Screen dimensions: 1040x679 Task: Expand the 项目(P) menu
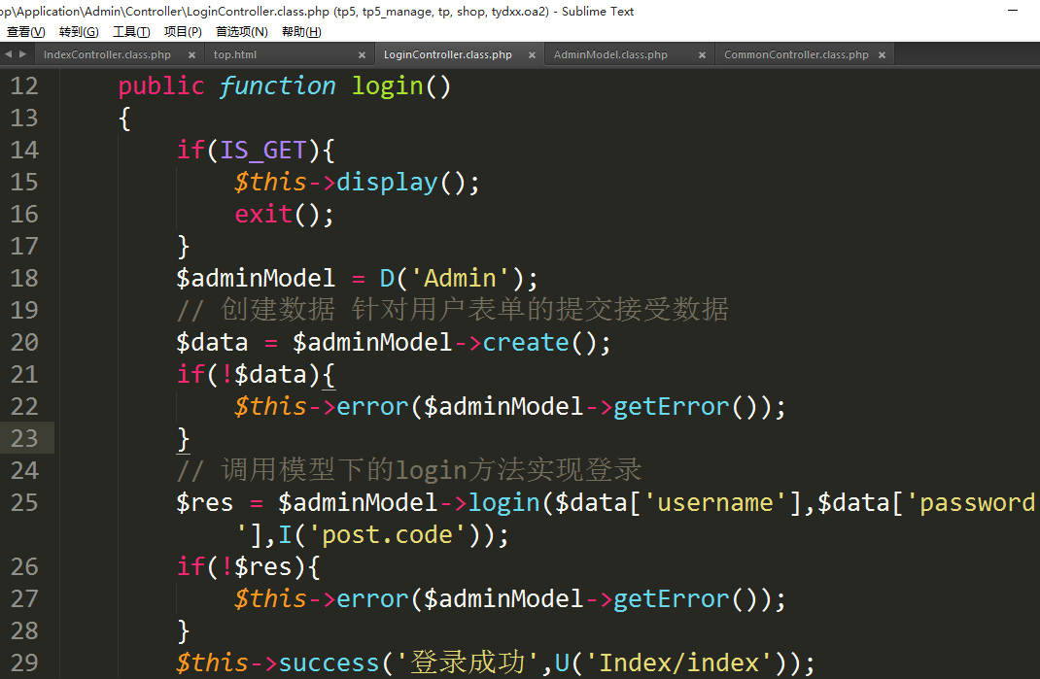tap(183, 32)
